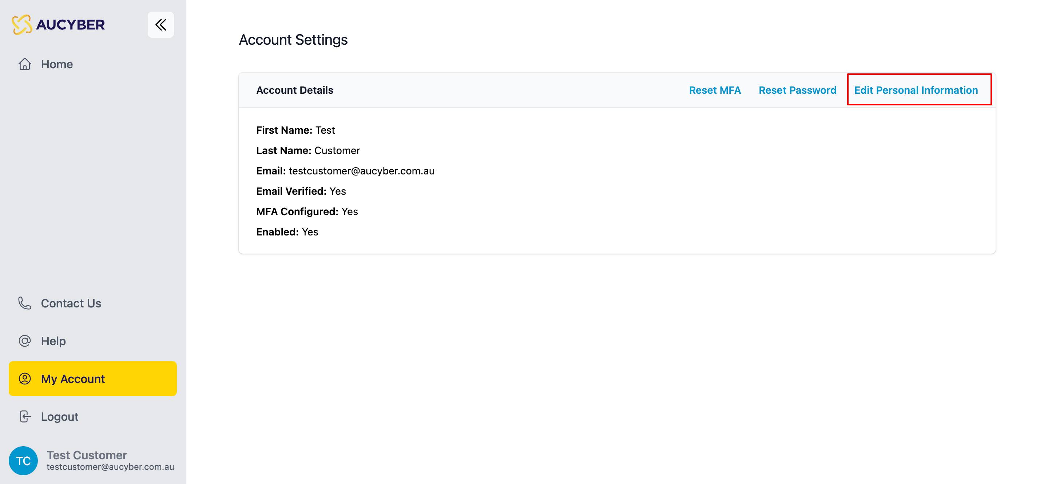Screen dimensions: 1048x484
Task: Click the Home icon in the sidebar
Action: [25, 64]
